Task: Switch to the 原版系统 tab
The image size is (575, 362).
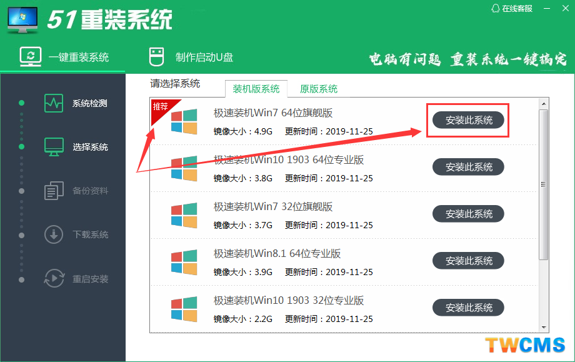Action: tap(319, 89)
